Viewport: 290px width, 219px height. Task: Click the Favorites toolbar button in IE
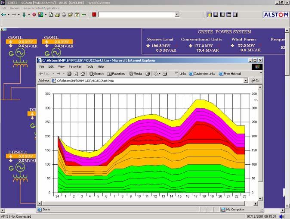click(x=116, y=74)
